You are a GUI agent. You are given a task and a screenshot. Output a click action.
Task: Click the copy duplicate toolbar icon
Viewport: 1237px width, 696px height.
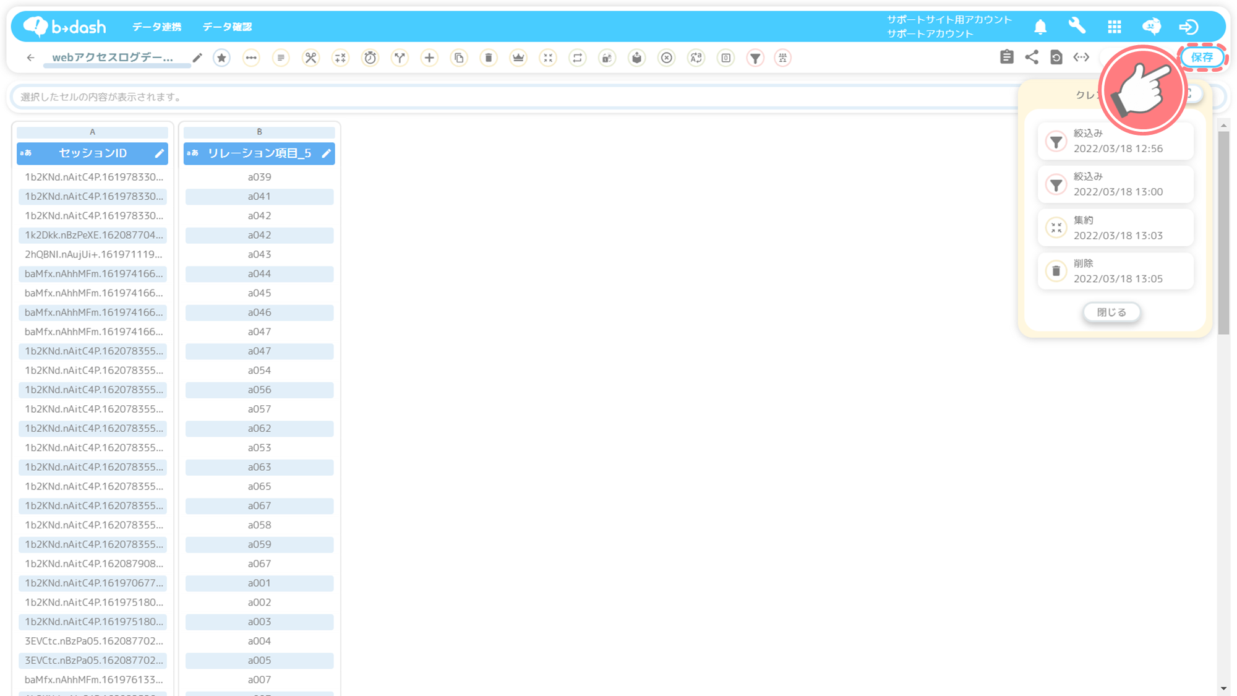[459, 58]
